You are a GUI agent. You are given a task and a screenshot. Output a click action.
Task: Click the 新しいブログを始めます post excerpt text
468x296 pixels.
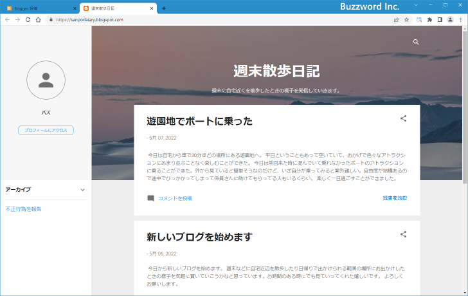pyautogui.click(x=276, y=276)
